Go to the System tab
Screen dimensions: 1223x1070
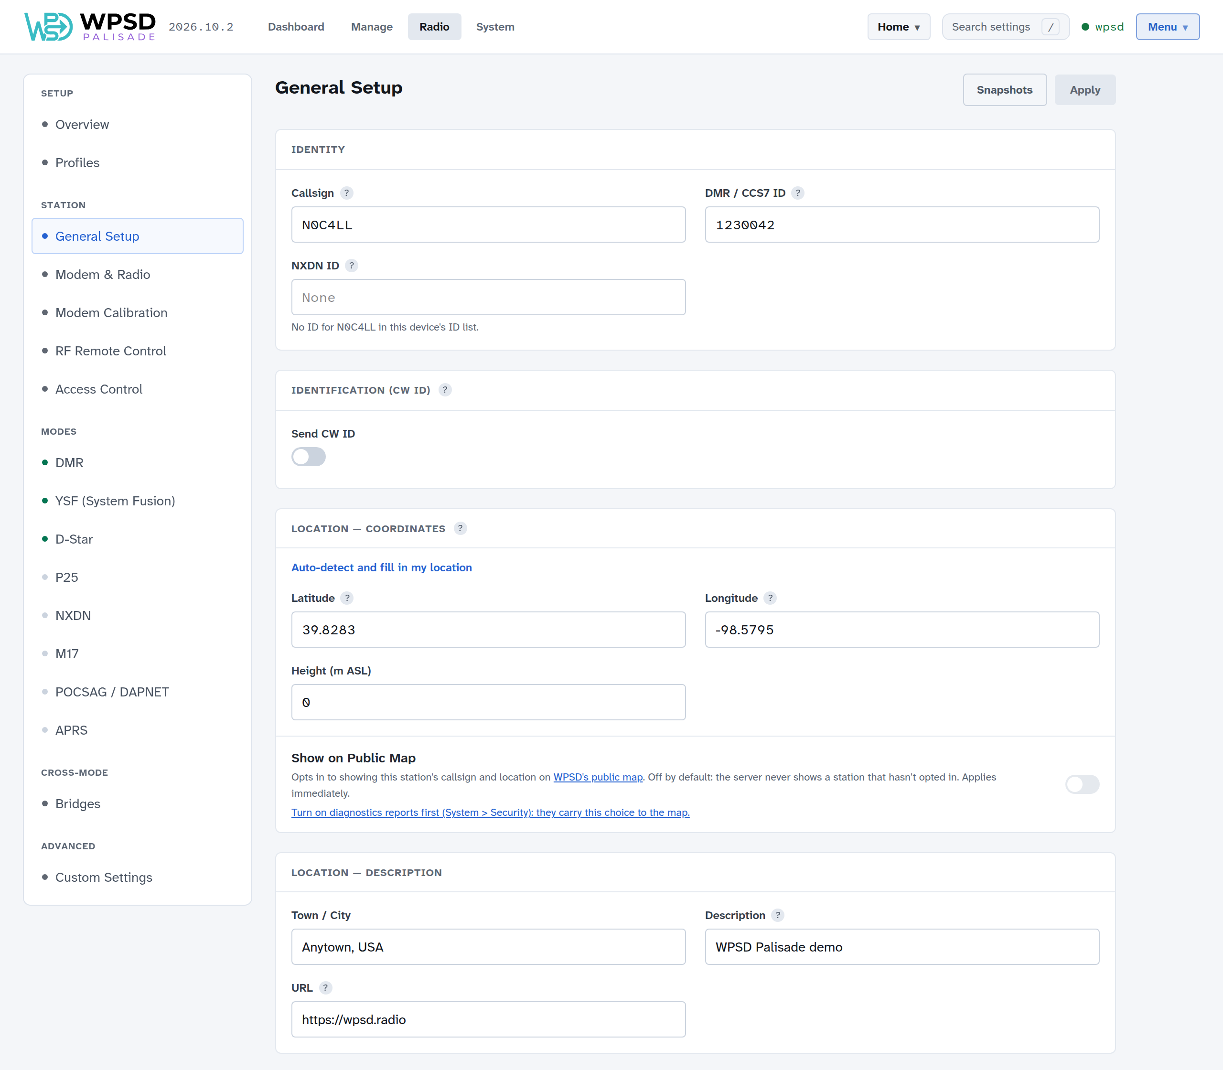click(495, 27)
